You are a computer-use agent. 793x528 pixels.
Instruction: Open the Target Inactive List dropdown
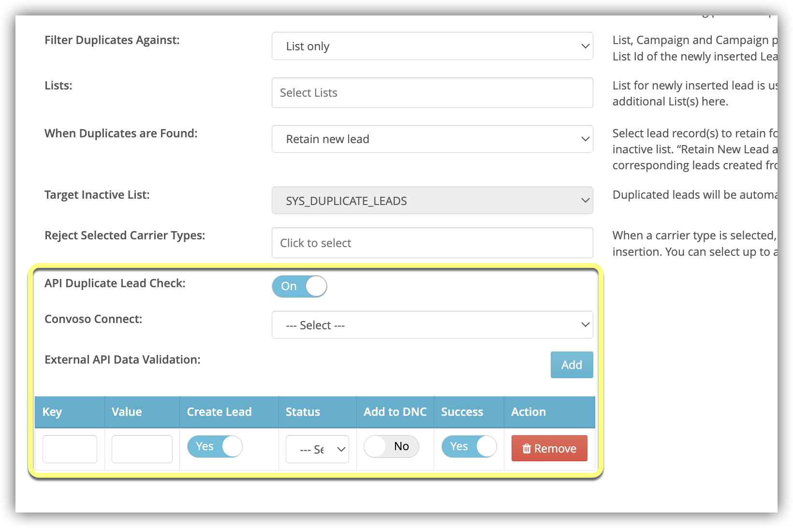point(431,201)
